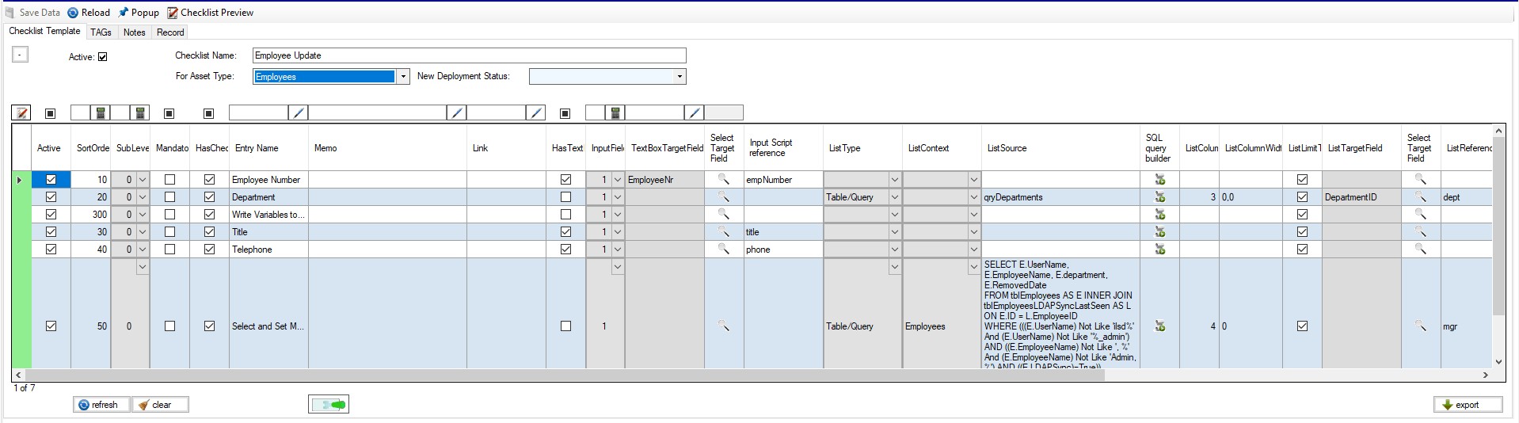Expand ListType dropdown in Department row
This screenshot has height=423, width=1519.
[x=894, y=197]
